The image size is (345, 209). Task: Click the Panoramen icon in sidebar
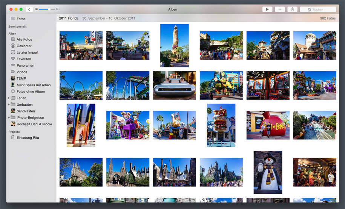[13, 65]
